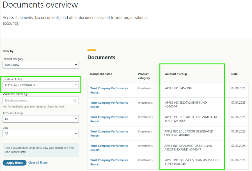Viewport: 252px width, 171px height.
Task: Select APPLE INC EDUCATION DESIGNATED END FUND cell
Action: coord(189,133)
